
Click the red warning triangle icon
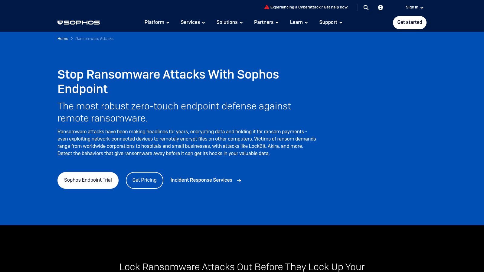click(x=267, y=7)
